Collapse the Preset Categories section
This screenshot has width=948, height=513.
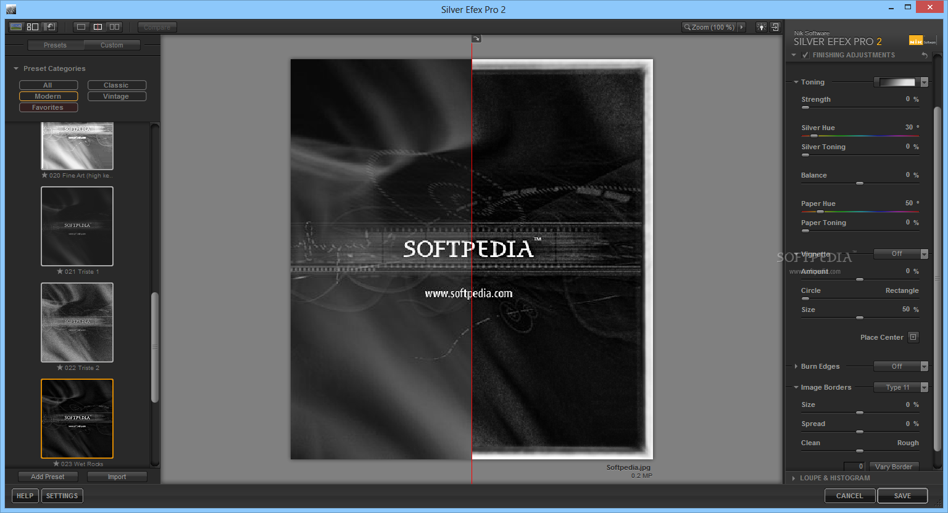pyautogui.click(x=16, y=68)
